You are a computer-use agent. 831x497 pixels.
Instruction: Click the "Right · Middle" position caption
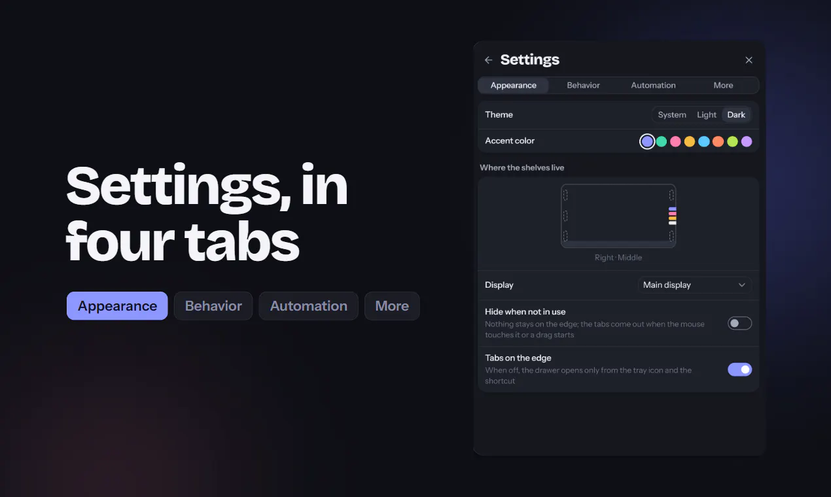click(x=618, y=258)
